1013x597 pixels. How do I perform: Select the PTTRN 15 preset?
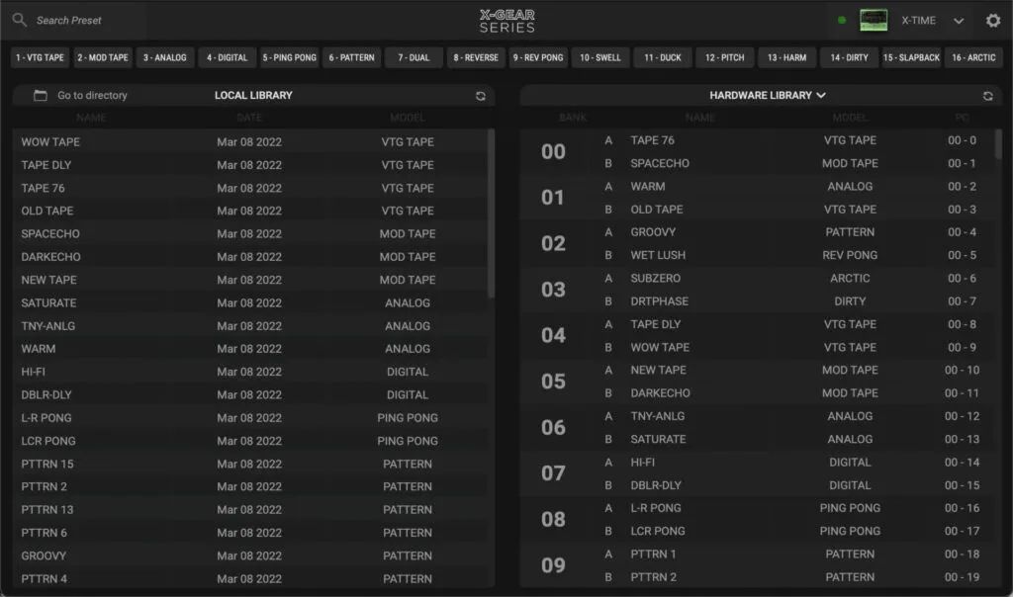[250, 464]
